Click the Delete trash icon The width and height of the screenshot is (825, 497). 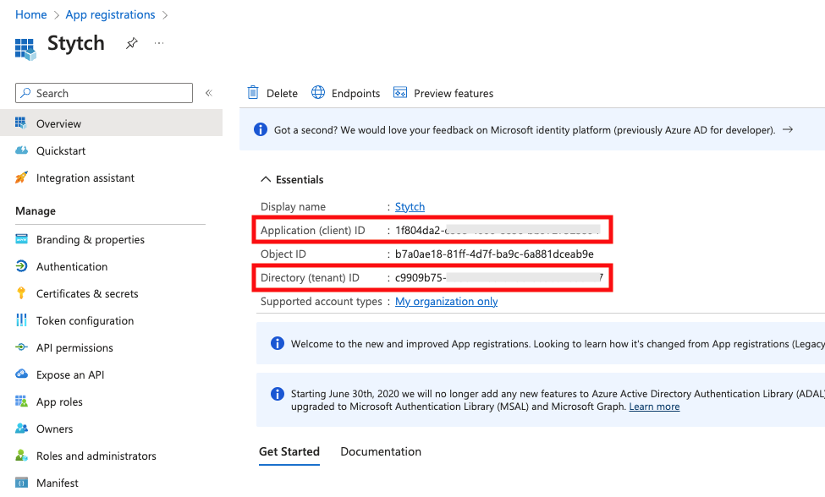click(253, 92)
